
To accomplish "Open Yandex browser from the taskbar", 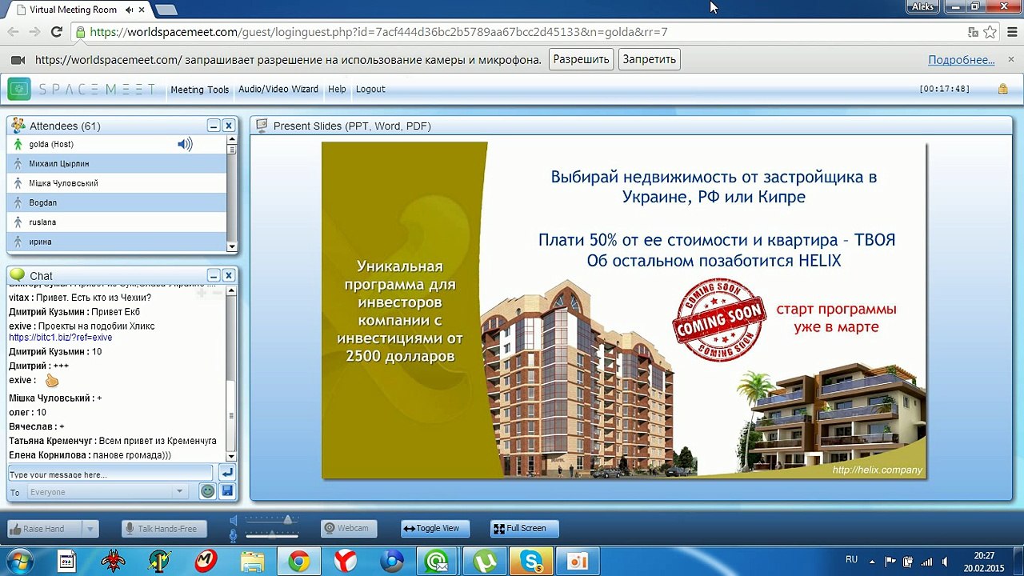I will pyautogui.click(x=346, y=561).
